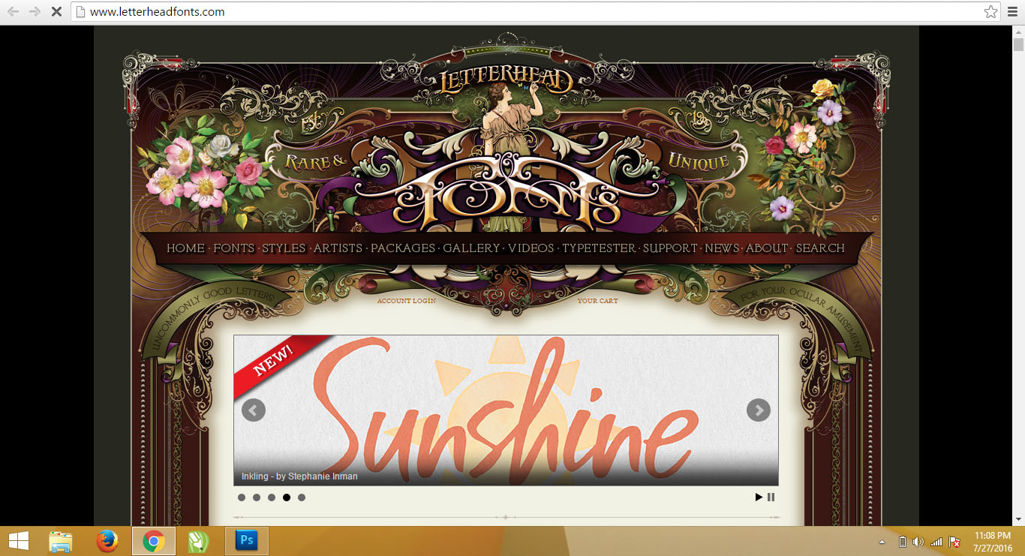Open the Windows Start button
Viewport: 1025px width, 556px height.
pyautogui.click(x=19, y=541)
